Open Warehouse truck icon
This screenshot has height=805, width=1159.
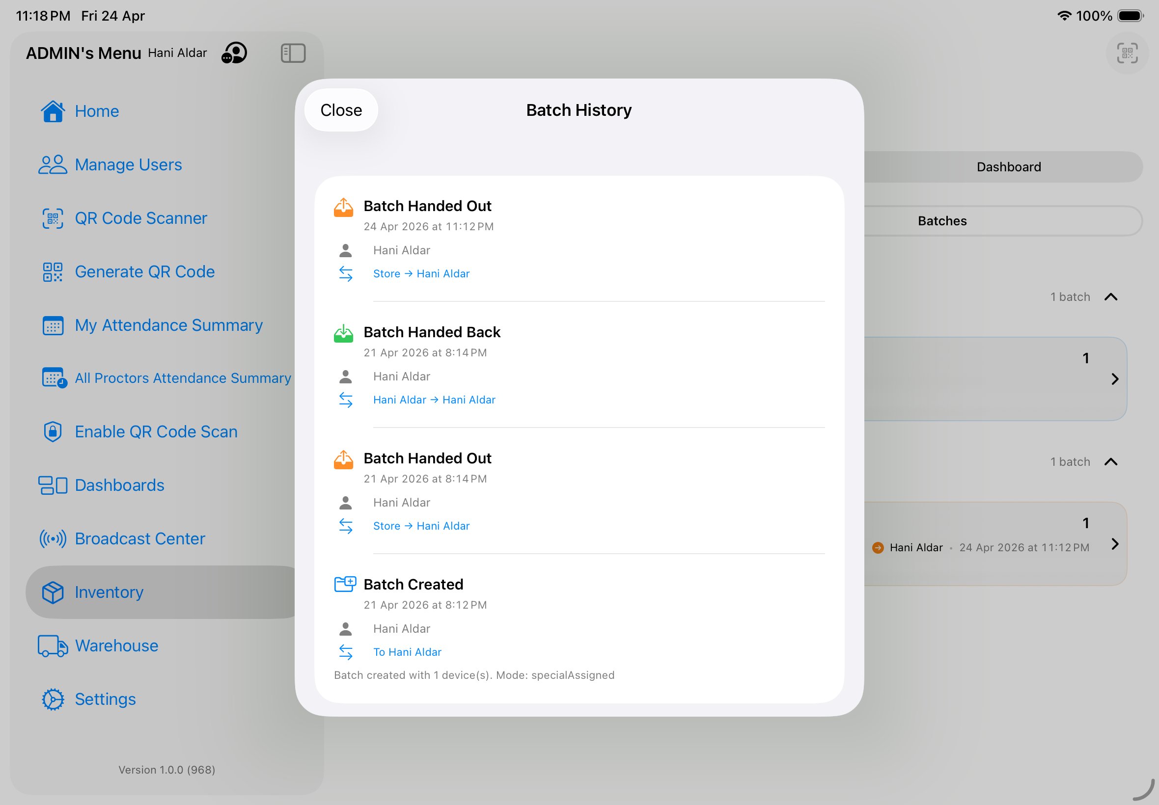coord(53,645)
